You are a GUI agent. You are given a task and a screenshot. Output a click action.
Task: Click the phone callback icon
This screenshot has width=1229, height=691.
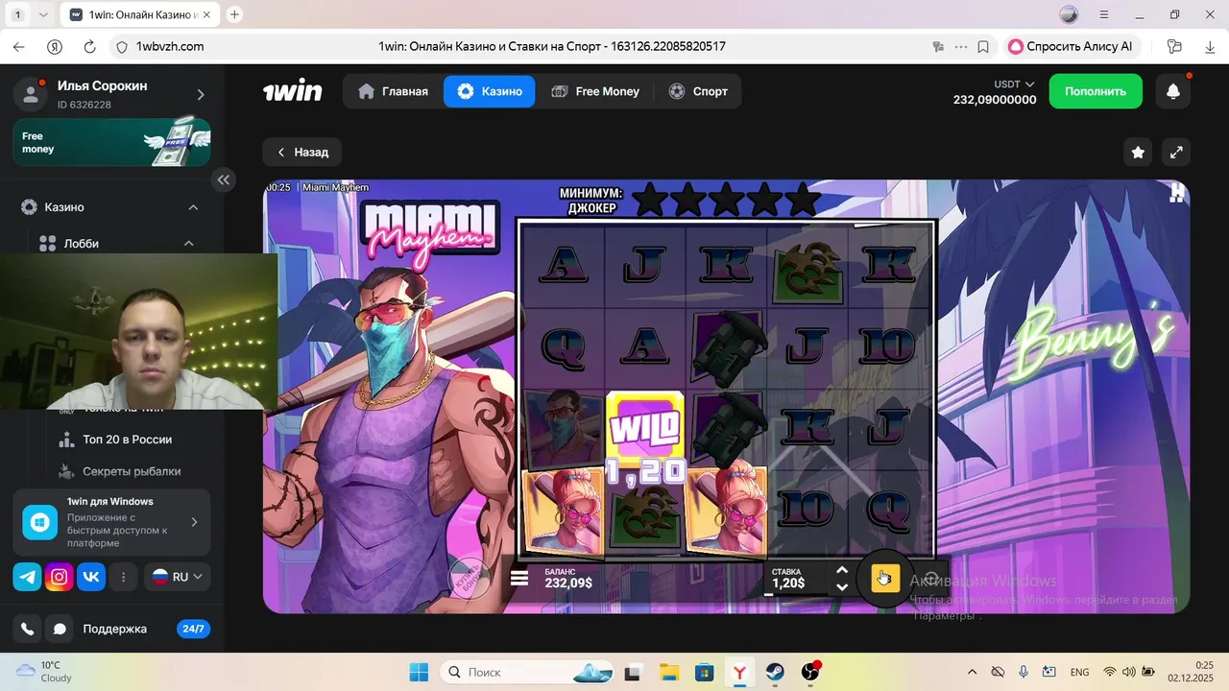click(x=27, y=629)
